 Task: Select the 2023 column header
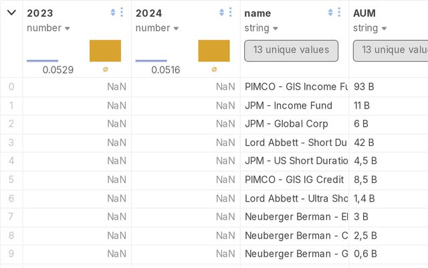tap(40, 13)
